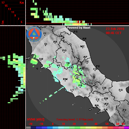Screen dimensions: 129x129
Task: Click the AN city label on the map
Action: [x=84, y=39]
